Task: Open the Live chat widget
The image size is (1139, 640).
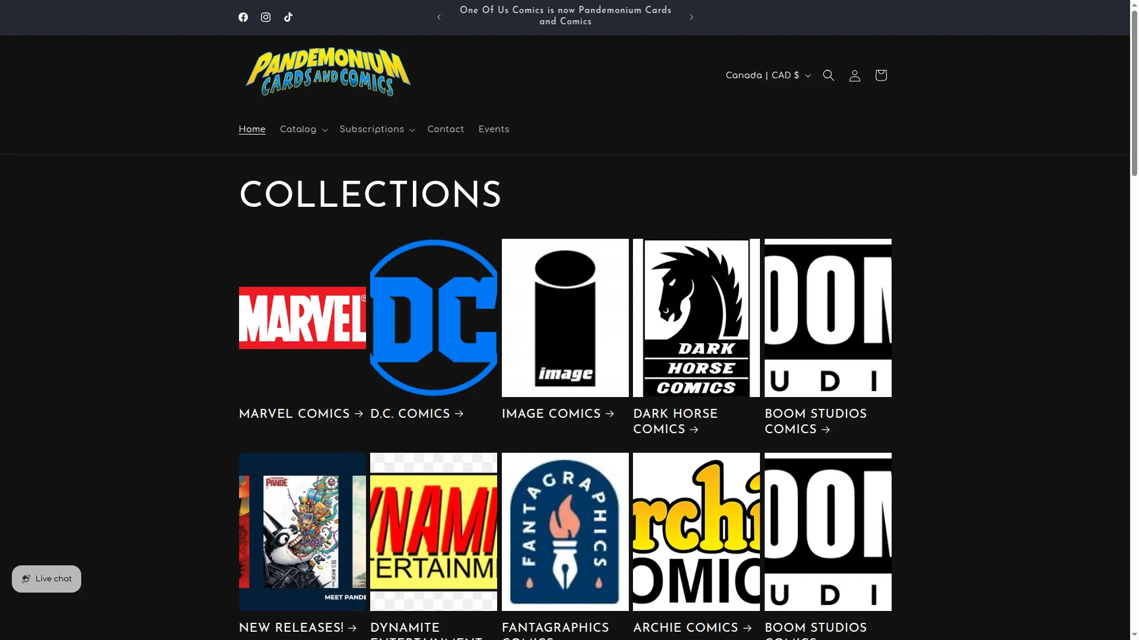Action: coord(46,579)
